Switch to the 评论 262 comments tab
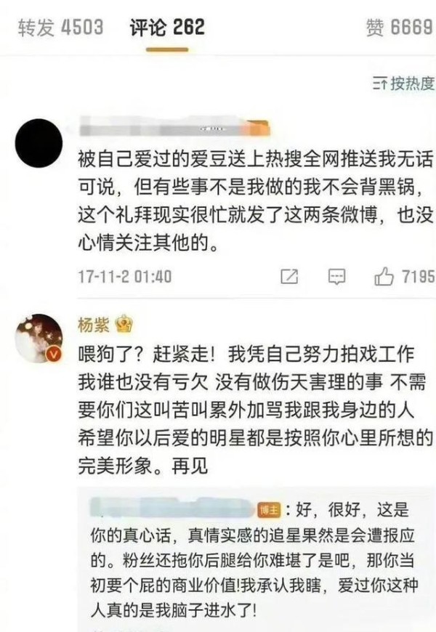The image size is (436, 632). tap(167, 28)
